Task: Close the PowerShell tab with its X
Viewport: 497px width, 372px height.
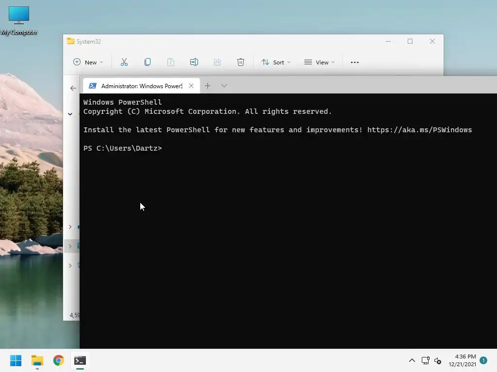Action: click(x=191, y=86)
